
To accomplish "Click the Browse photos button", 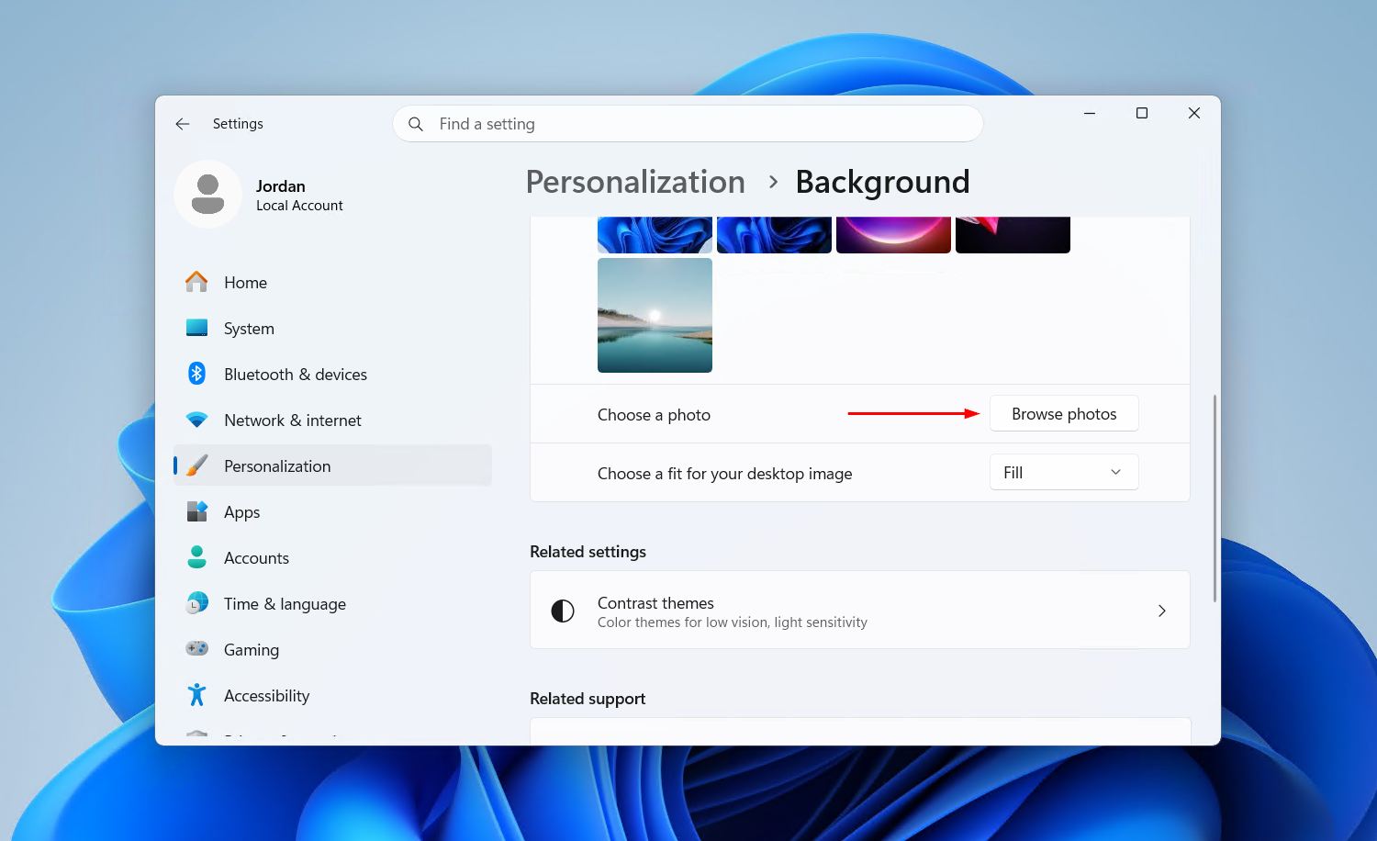I will tap(1064, 414).
